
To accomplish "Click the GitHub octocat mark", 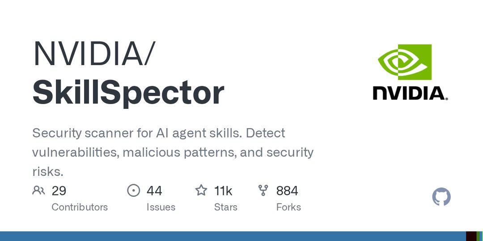I will pos(441,197).
